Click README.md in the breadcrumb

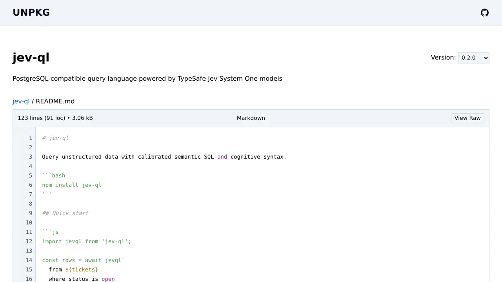55,101
